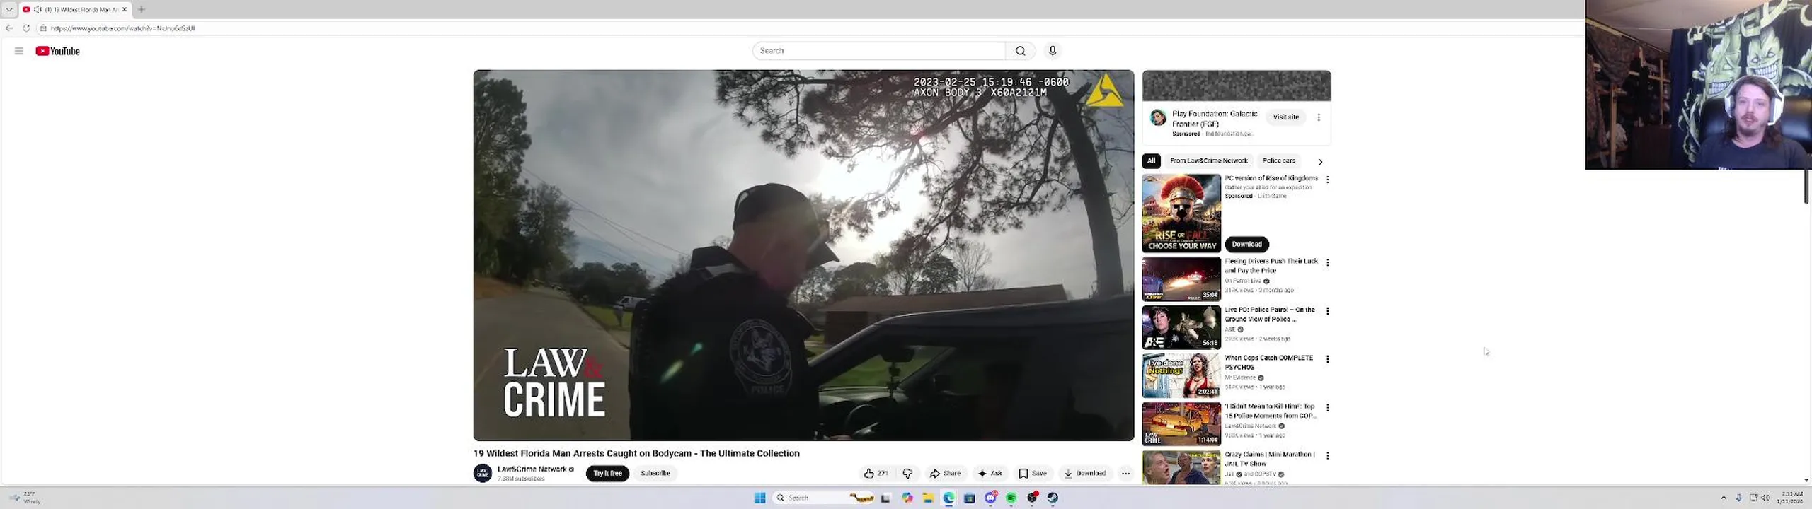Screen dimensions: 1812x509
Task: Open the YouTube hamburger guide menu
Action: 19,51
